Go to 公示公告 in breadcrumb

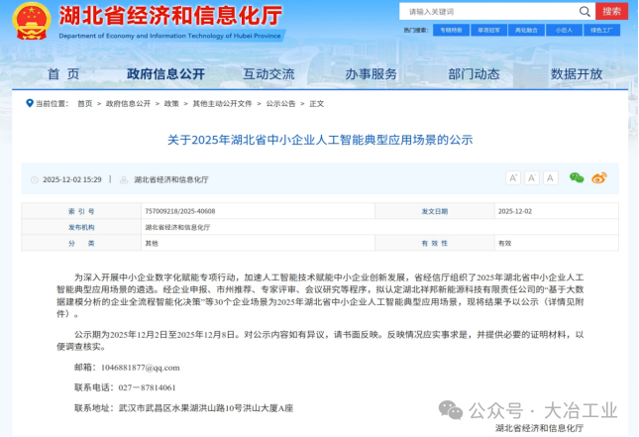coord(280,104)
